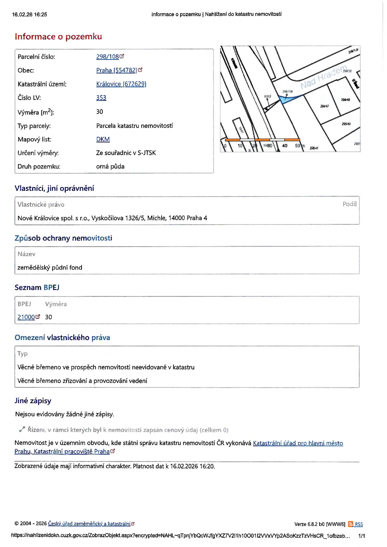Open BPEJ code 21000 link

click(x=26, y=317)
